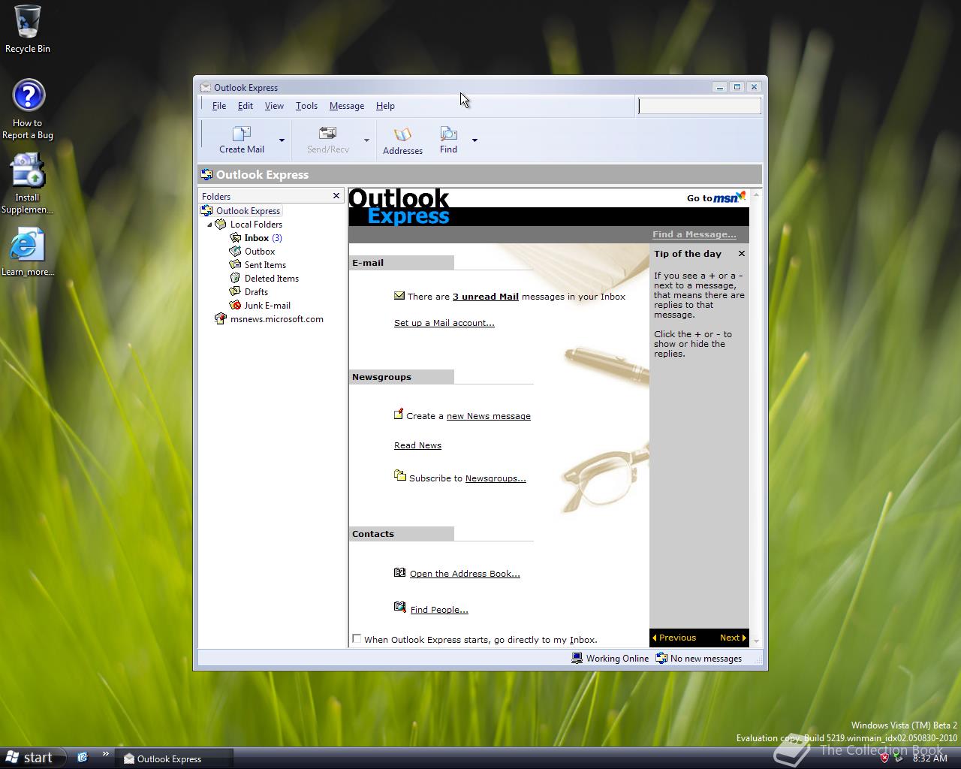Image resolution: width=961 pixels, height=769 pixels.
Task: Click the Find People link
Action: 439,610
